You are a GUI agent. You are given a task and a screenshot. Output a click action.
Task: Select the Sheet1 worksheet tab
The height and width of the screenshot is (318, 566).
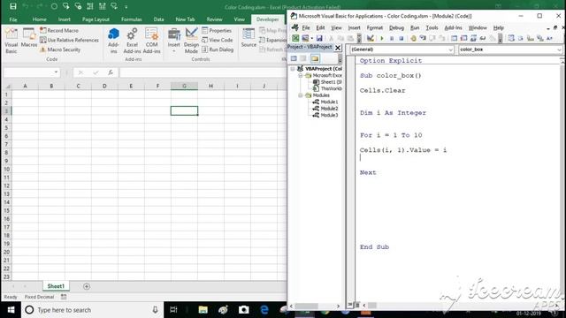[x=56, y=286]
